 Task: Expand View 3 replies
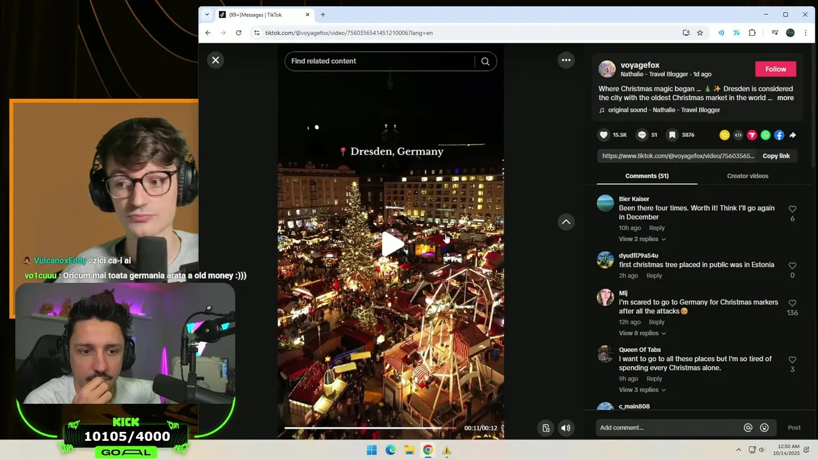pos(642,390)
